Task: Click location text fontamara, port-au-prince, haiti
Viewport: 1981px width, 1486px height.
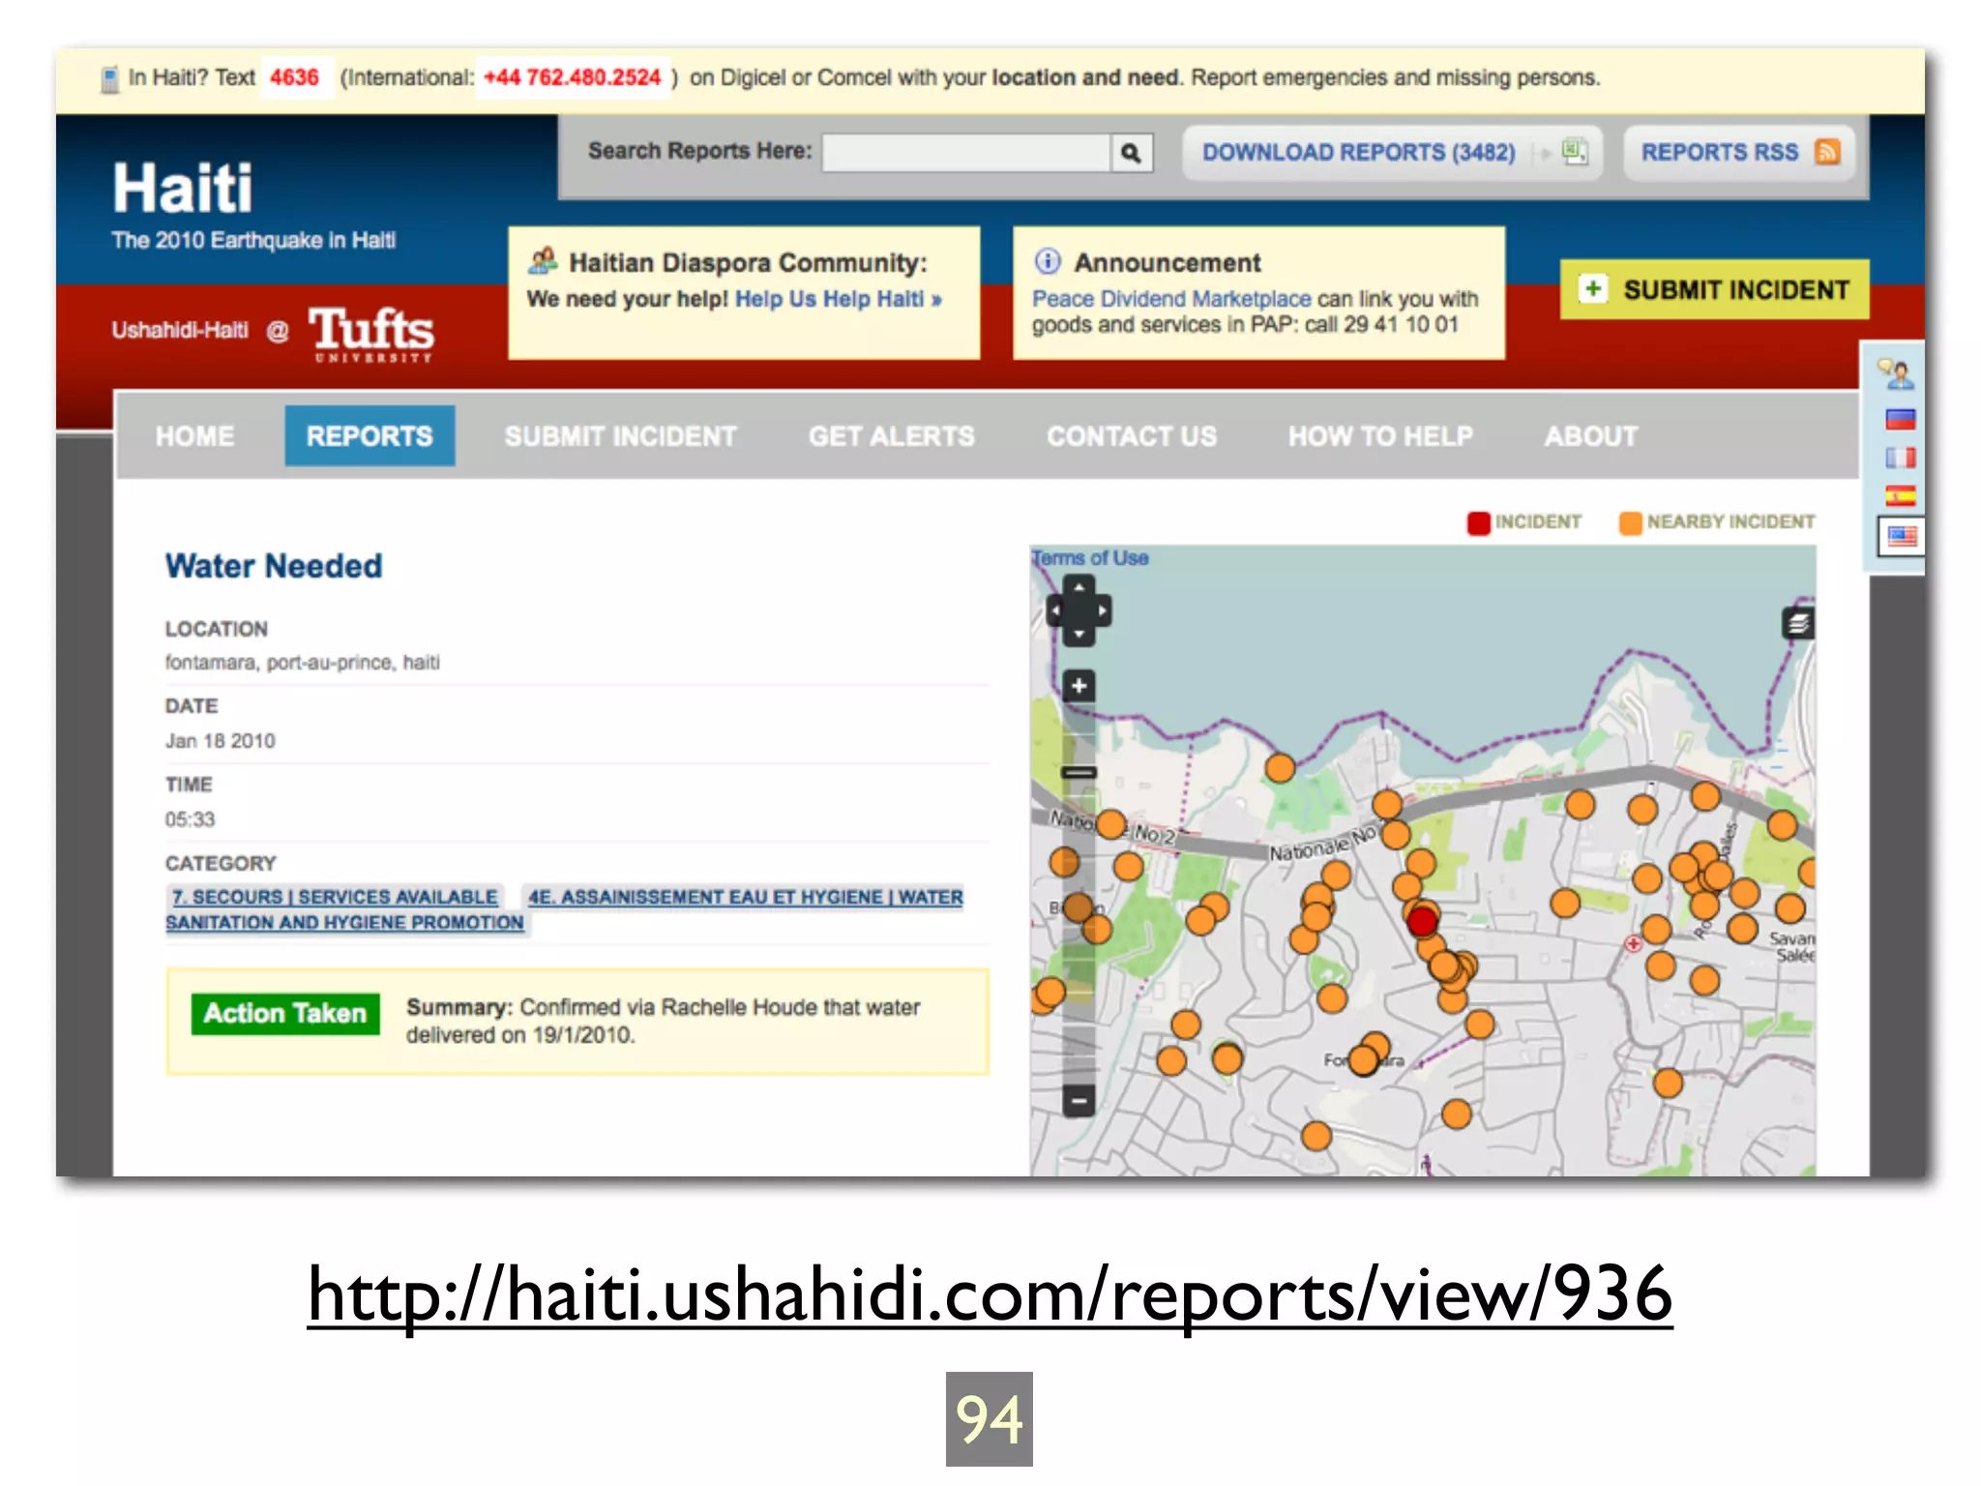Action: pyautogui.click(x=302, y=663)
